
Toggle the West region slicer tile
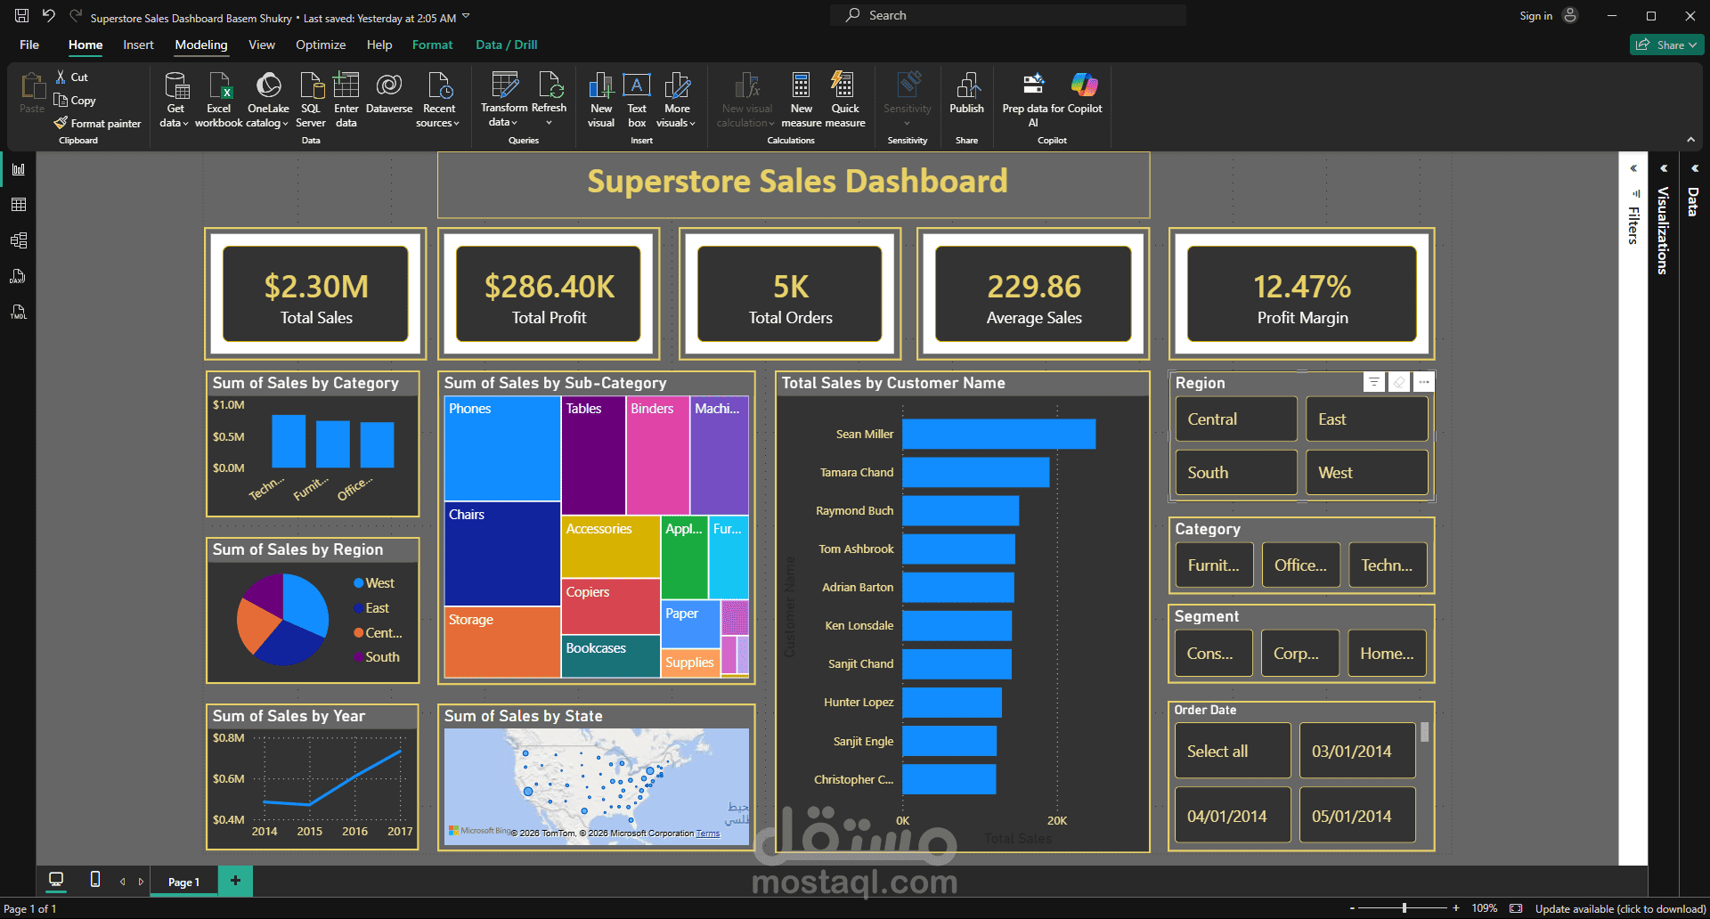(1367, 473)
